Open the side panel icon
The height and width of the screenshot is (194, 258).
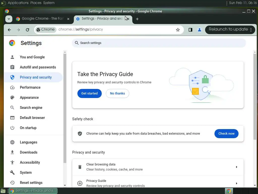pos(190,30)
